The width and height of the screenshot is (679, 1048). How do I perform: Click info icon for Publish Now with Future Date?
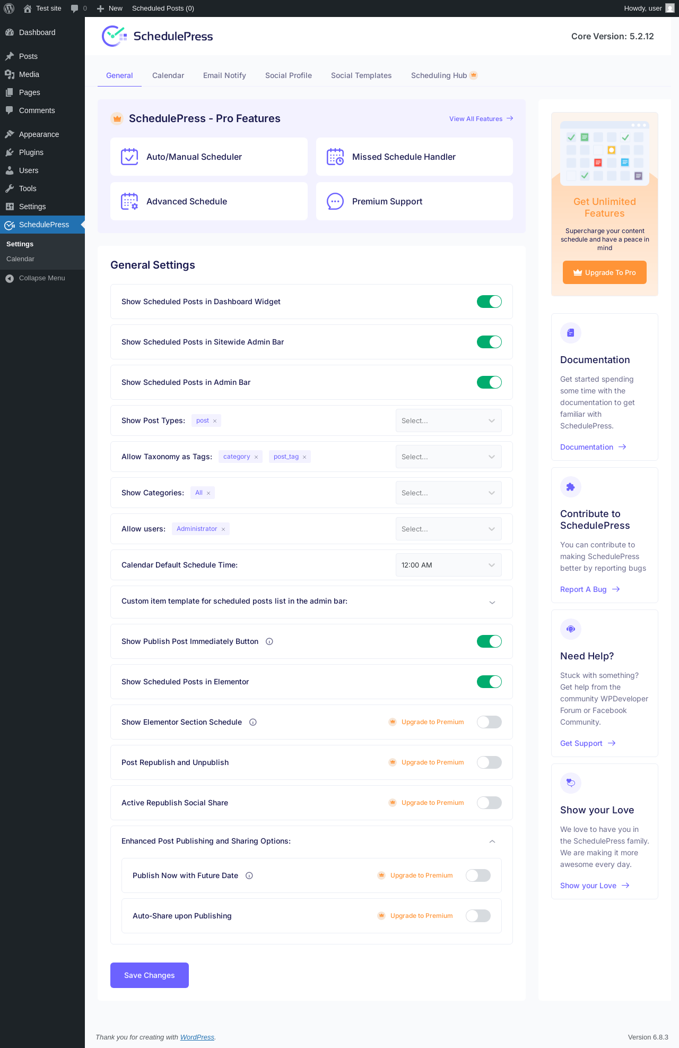(249, 875)
